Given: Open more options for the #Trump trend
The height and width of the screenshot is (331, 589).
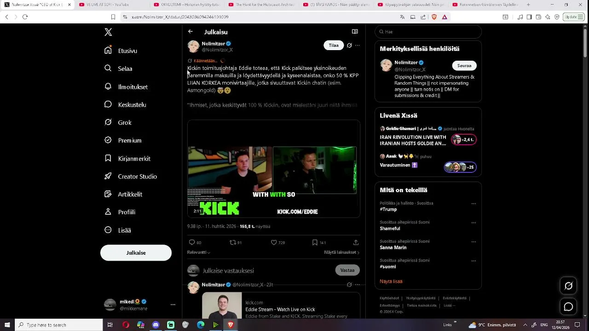Looking at the screenshot, I should [x=474, y=204].
